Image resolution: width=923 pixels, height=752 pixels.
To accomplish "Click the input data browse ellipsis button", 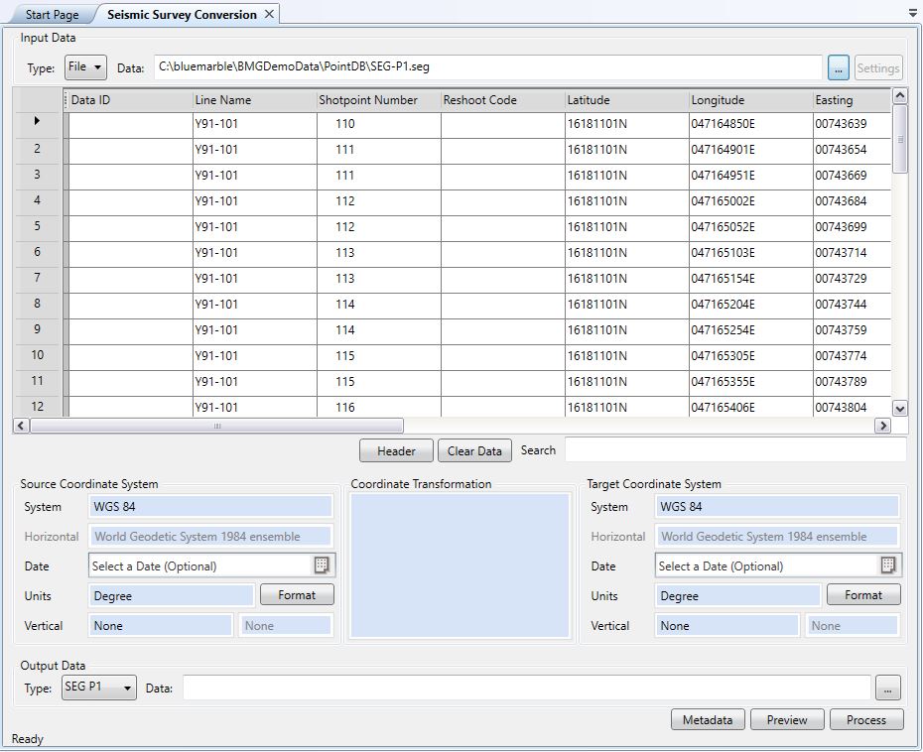I will [839, 67].
